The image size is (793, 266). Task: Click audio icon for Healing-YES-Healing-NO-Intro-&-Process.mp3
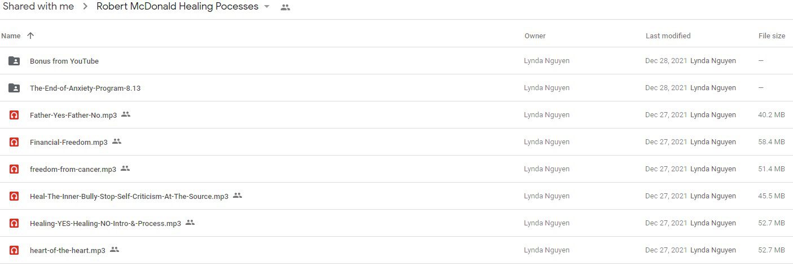pos(14,223)
